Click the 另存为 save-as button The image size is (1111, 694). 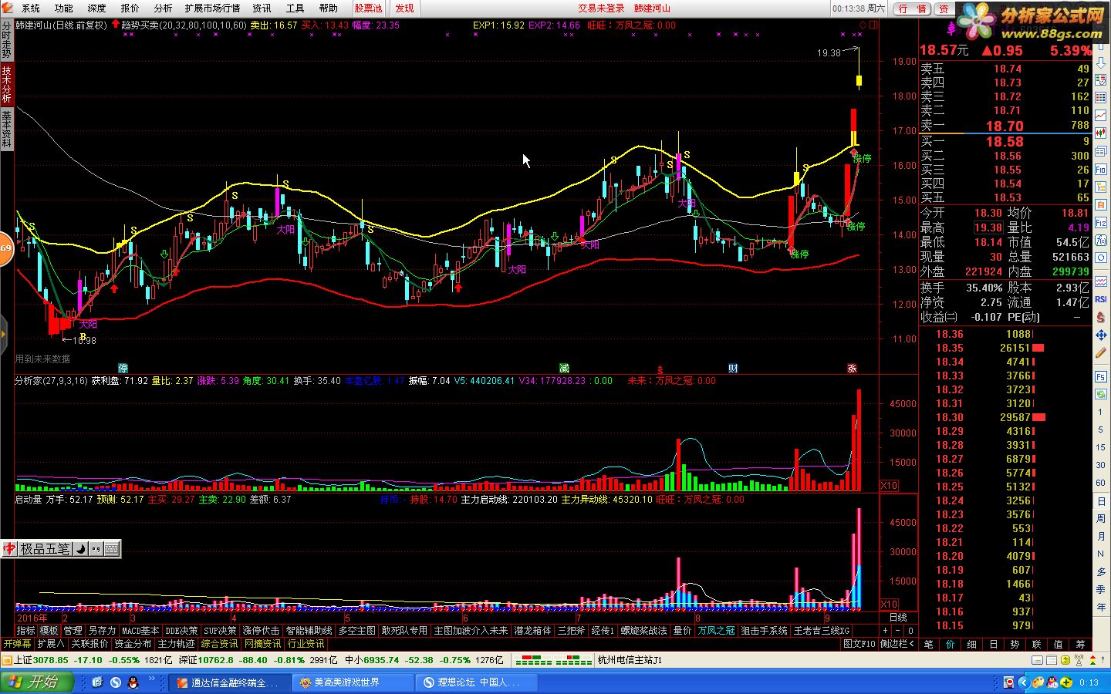pos(101,631)
